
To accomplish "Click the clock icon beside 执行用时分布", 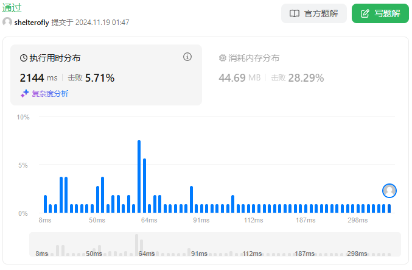I will coord(24,58).
